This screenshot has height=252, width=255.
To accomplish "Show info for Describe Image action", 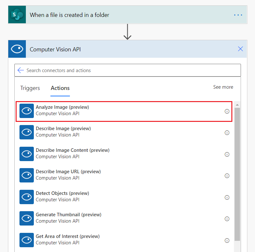I will 227,133.
